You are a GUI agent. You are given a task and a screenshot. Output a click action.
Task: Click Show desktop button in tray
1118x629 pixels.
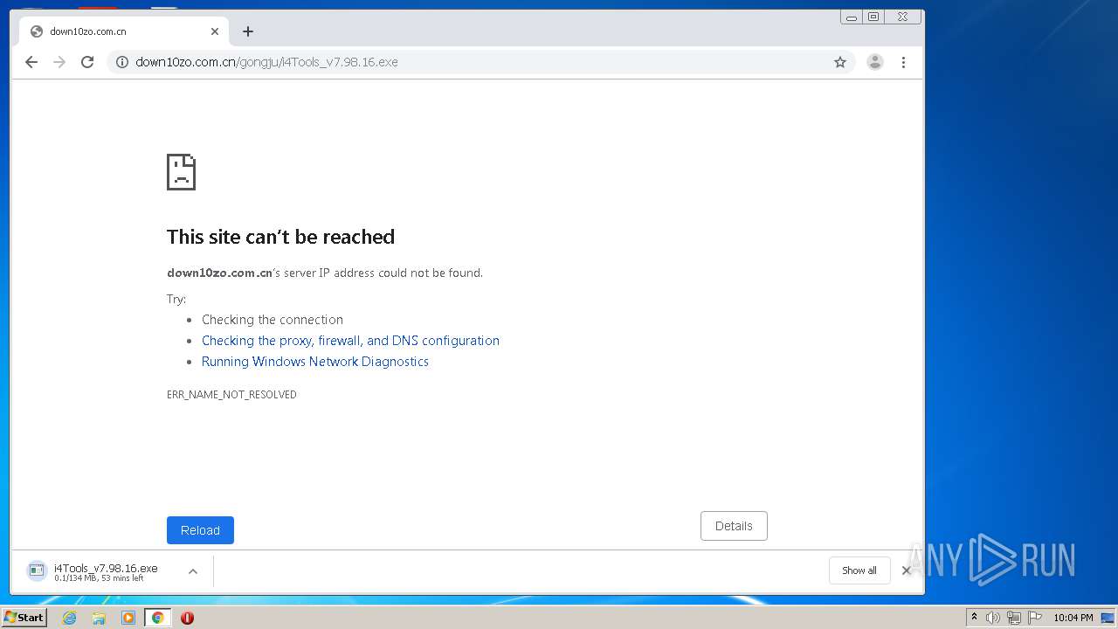pyautogui.click(x=1108, y=618)
